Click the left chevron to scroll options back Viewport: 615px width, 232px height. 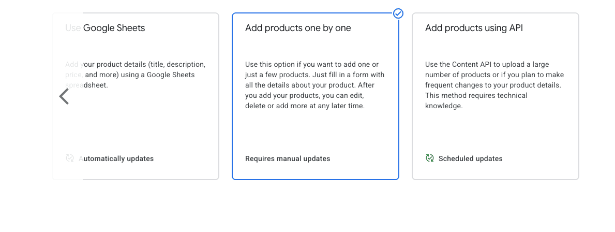64,96
